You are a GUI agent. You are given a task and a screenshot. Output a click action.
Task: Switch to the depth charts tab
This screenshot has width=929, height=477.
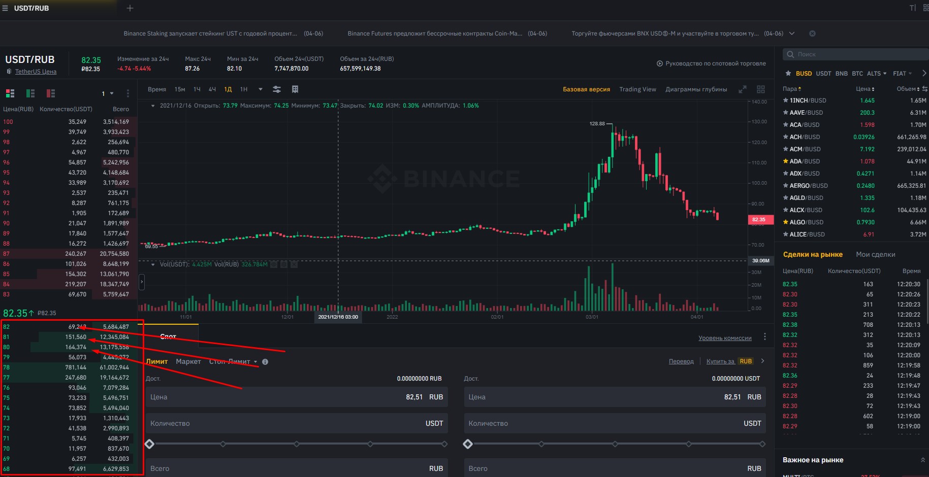[696, 89]
